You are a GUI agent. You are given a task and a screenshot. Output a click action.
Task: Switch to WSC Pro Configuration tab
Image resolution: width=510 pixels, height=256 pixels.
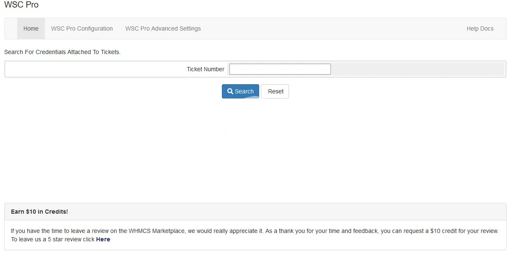click(x=82, y=28)
